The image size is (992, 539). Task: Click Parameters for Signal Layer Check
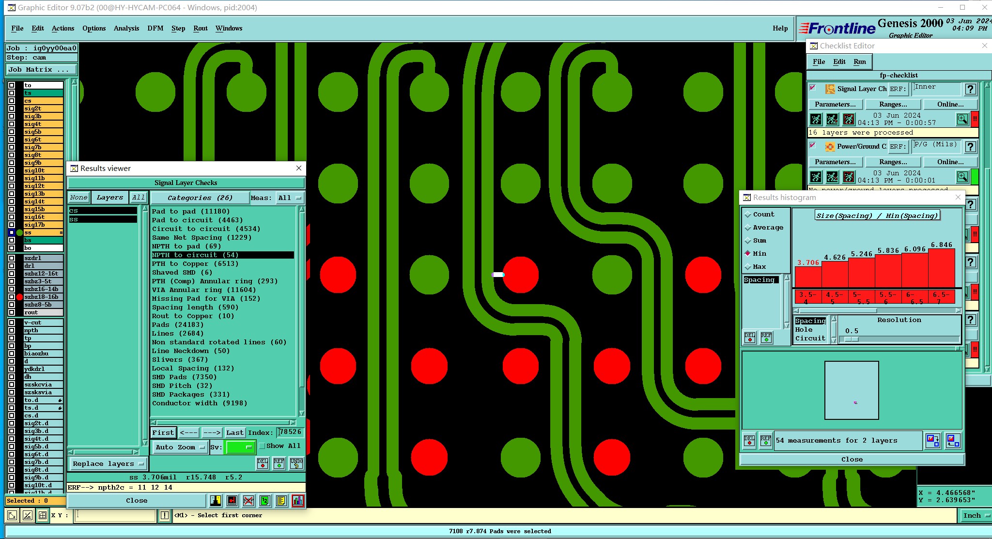[x=835, y=104]
